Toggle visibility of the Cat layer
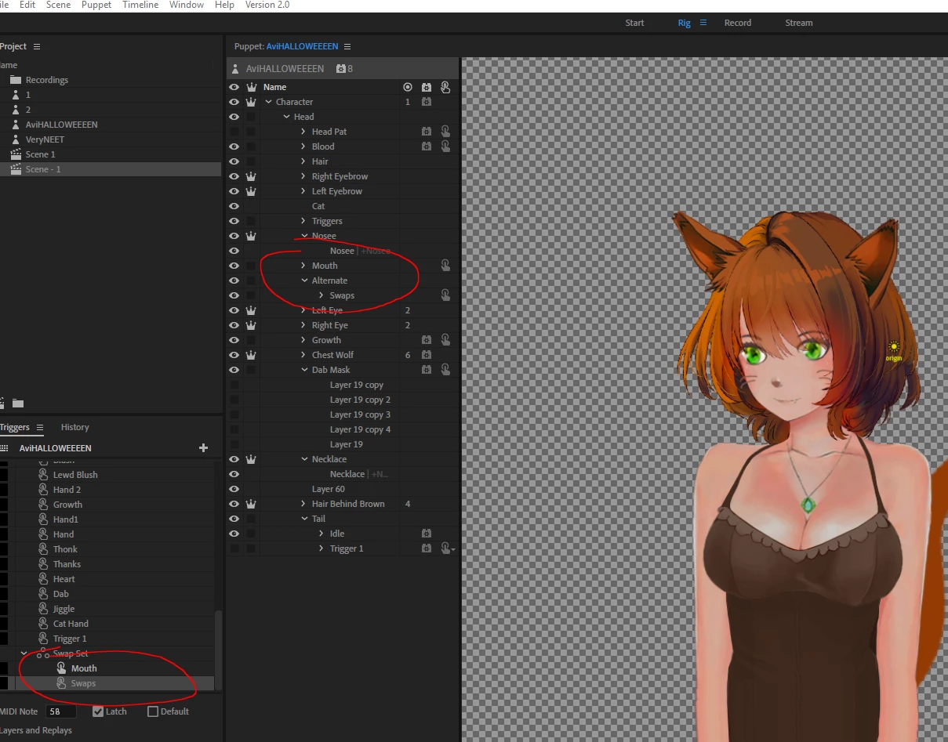This screenshot has height=742, width=948. [x=234, y=206]
